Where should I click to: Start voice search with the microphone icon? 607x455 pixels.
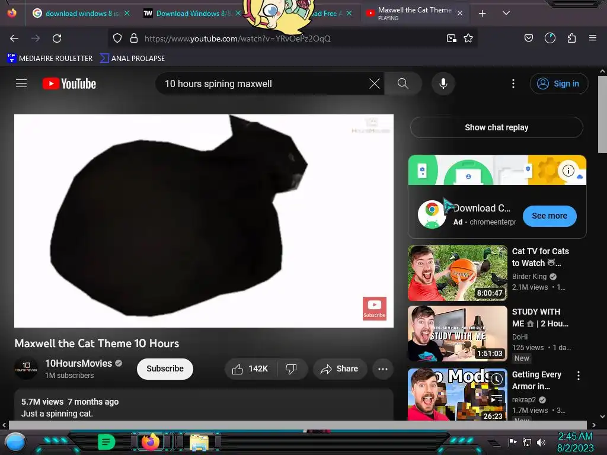pos(443,84)
